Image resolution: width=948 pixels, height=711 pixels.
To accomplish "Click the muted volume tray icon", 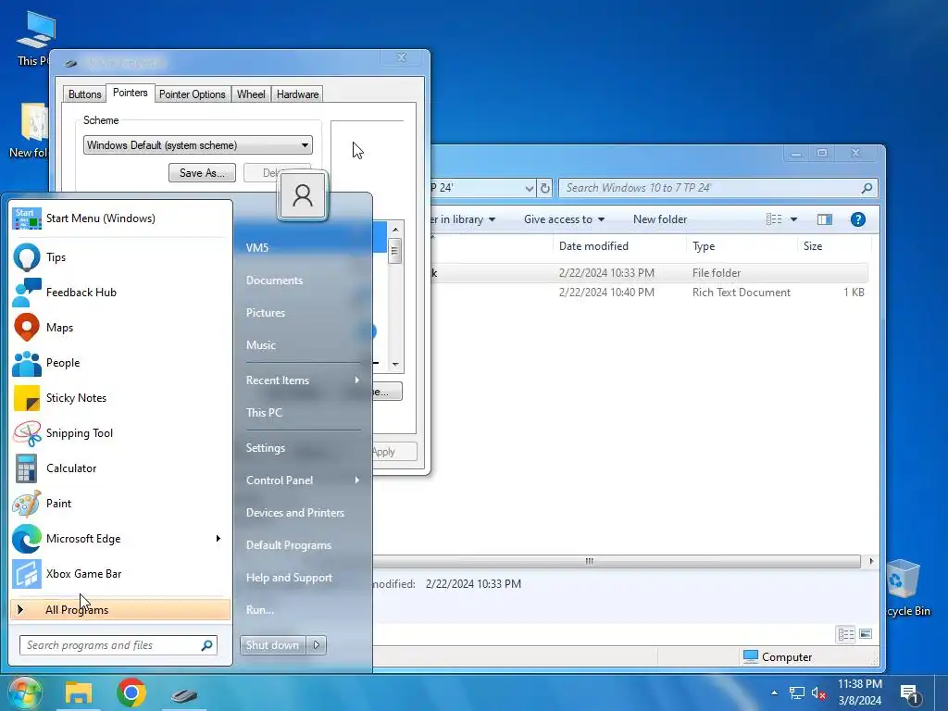I will coord(818,692).
